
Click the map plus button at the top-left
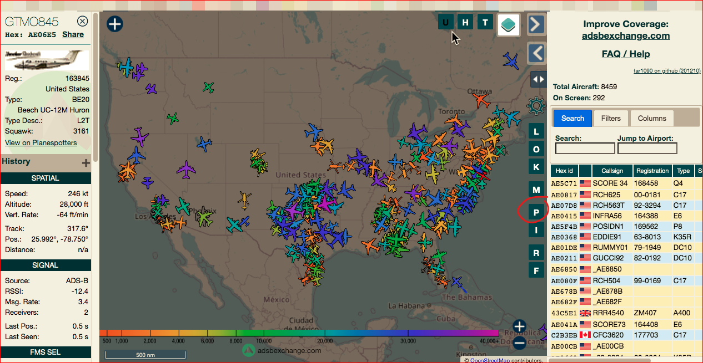tap(115, 24)
